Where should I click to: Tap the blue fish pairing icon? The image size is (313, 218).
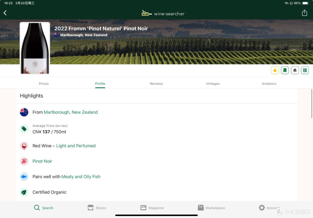24,177
